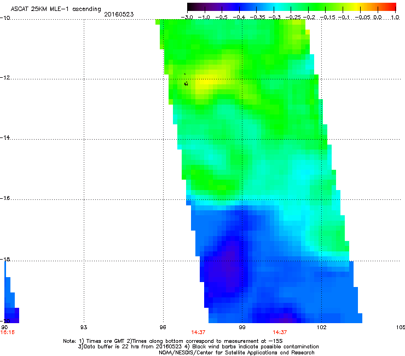Click the -14 latitude axis label
Image resolution: width=405 pixels, height=356 pixels.
[5, 137]
